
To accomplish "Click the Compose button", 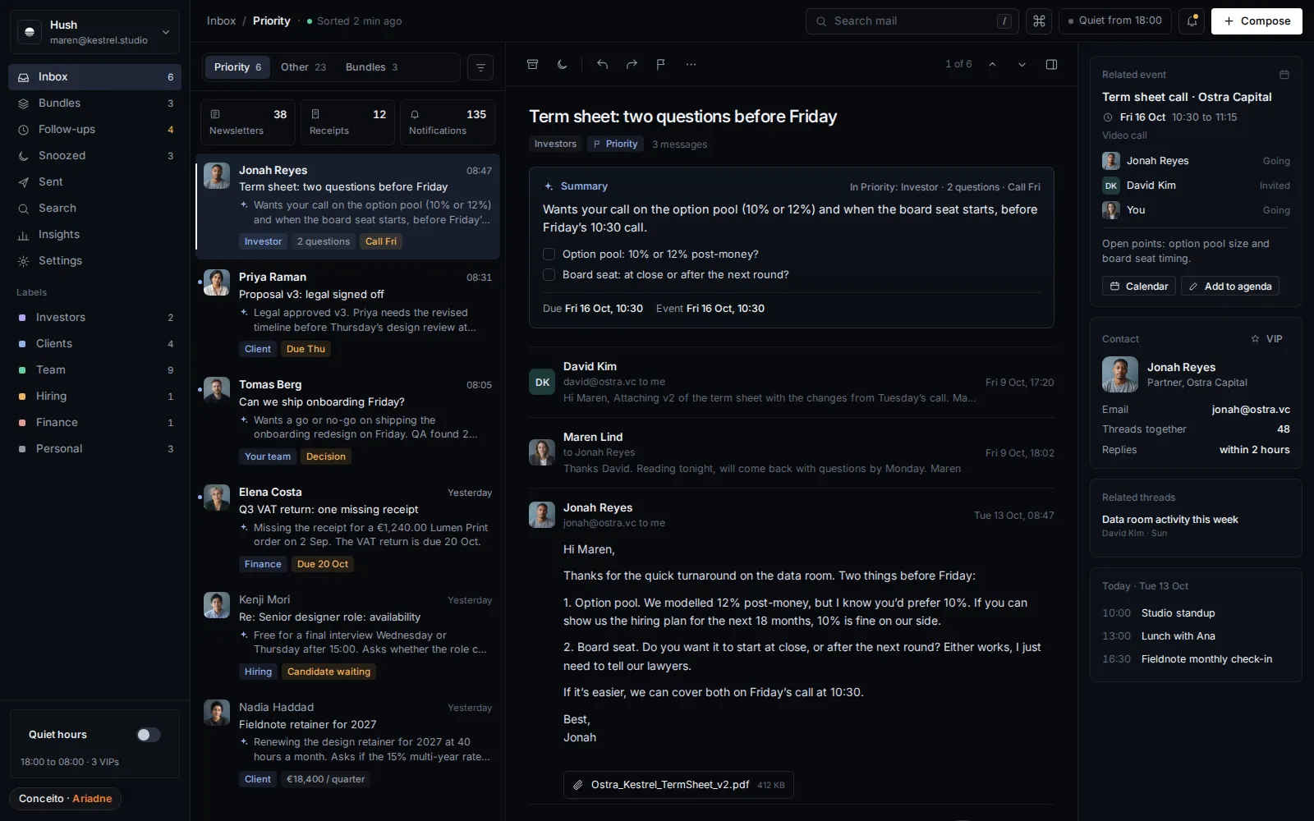I will click(1257, 21).
